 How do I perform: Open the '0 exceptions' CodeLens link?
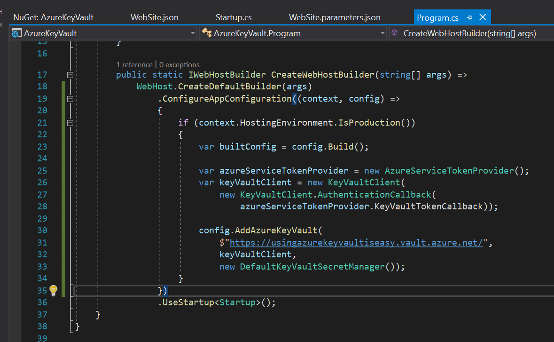179,65
